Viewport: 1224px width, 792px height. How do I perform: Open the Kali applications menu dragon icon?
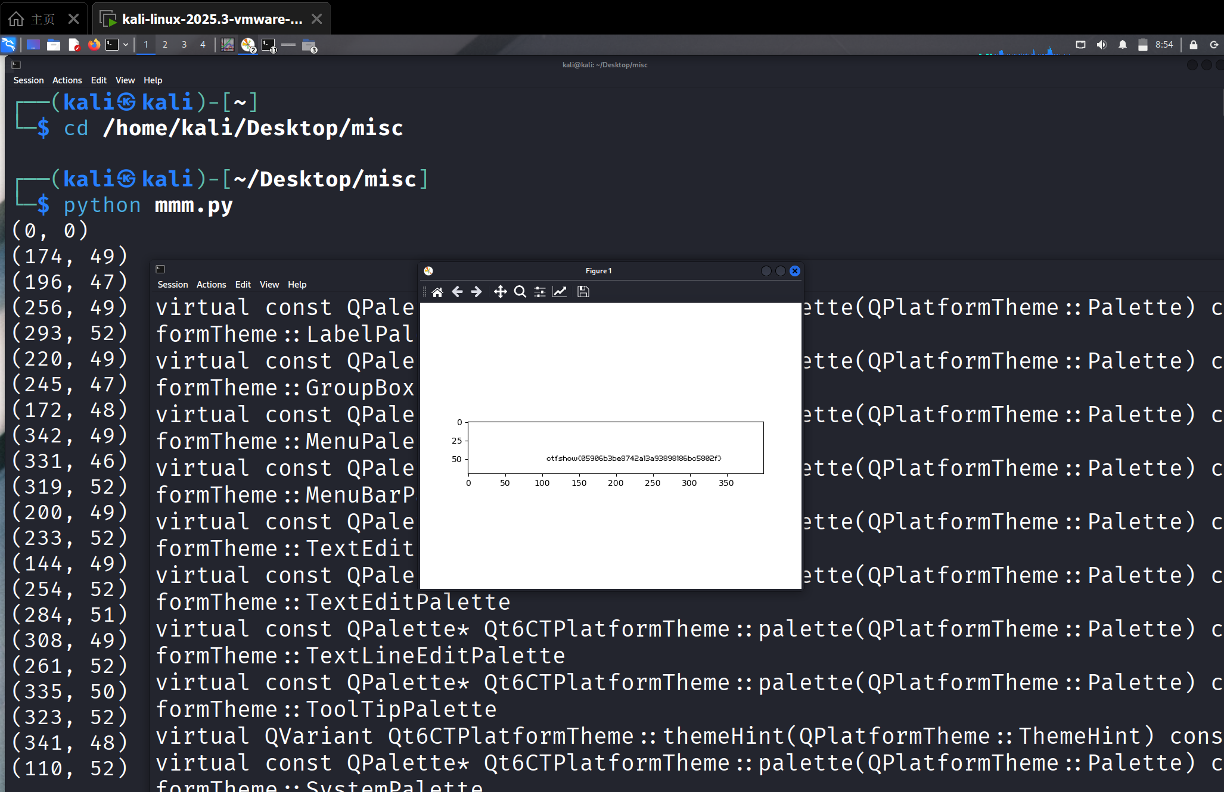click(9, 45)
